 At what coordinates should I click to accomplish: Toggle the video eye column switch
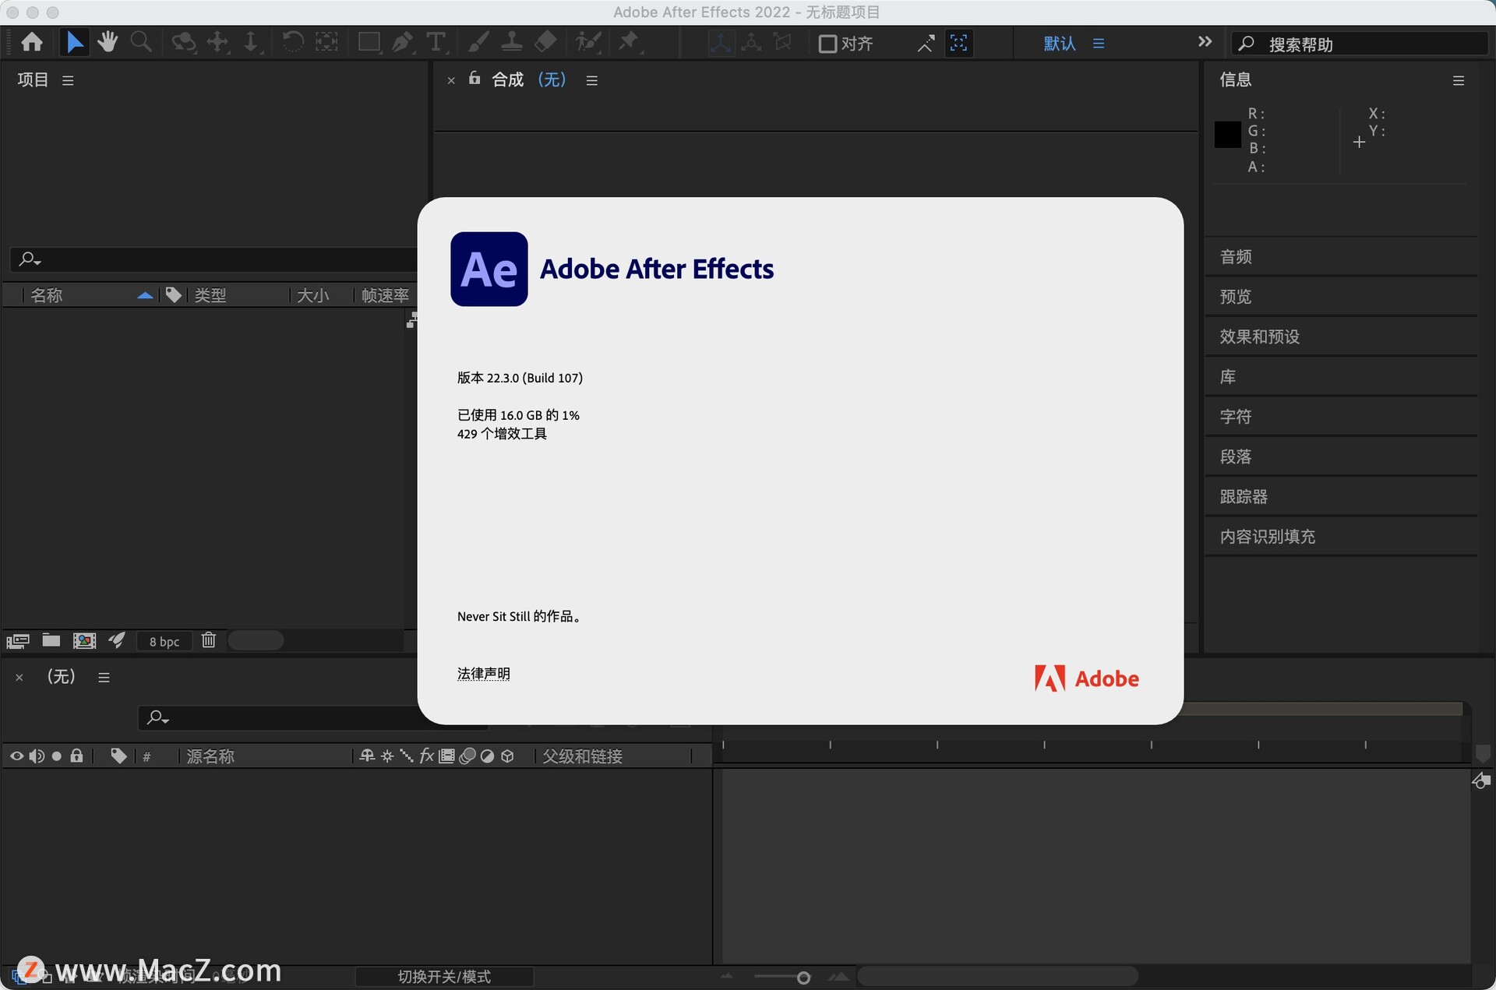(16, 756)
